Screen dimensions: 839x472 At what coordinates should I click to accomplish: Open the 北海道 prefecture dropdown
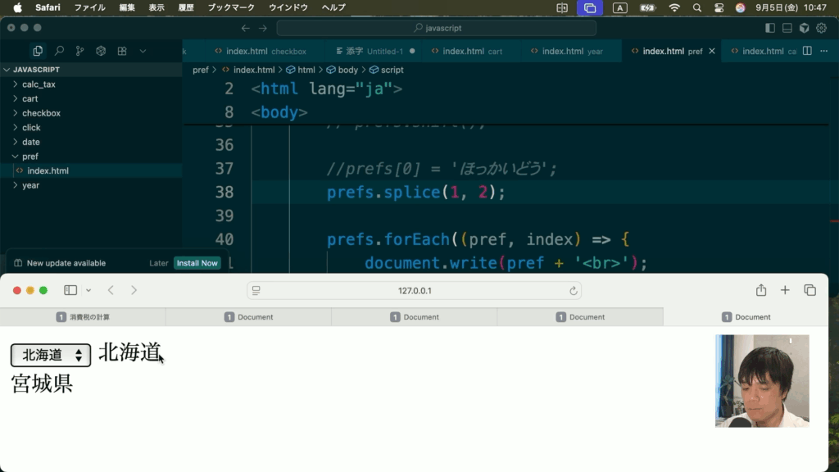tap(51, 355)
